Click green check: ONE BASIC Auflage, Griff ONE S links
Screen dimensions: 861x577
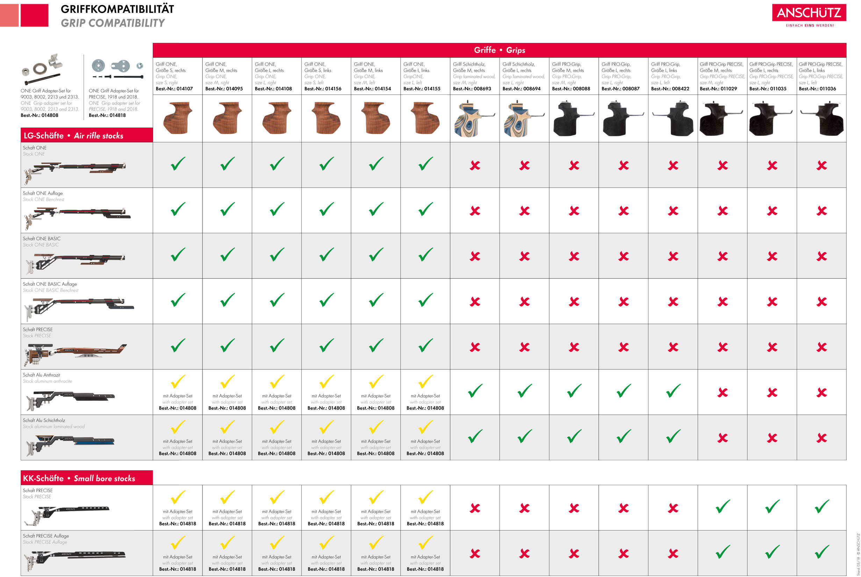tap(327, 300)
